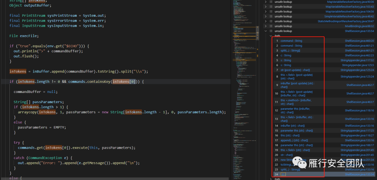The image size is (377, 180).
Task: Open link MapVariableResolverFactory.java:104:56
Action: pyautogui.click(x=349, y=11)
